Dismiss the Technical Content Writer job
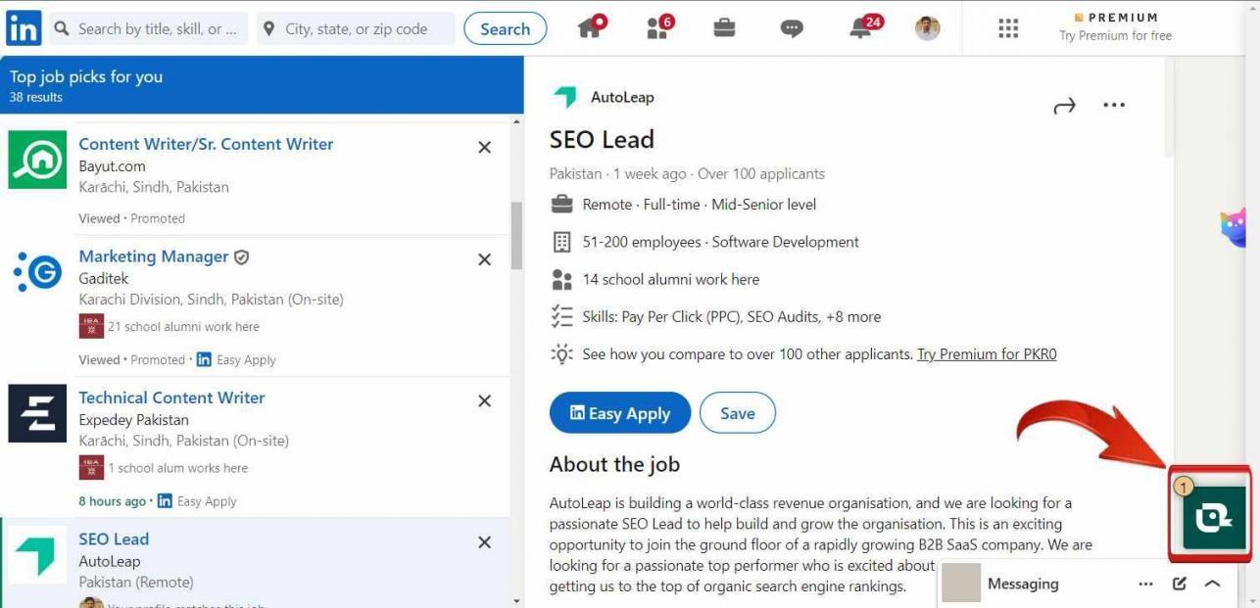The image size is (1260, 608). 484,400
